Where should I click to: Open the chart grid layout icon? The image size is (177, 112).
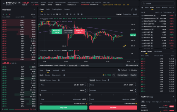click(x=136, y=9)
